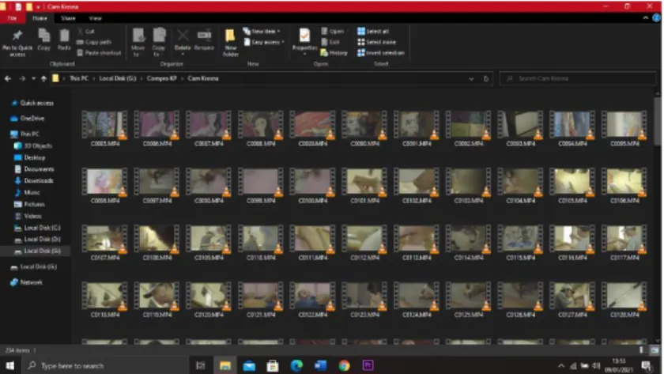Open the Copy to dropdown
This screenshot has width=664, height=374.
159,42
